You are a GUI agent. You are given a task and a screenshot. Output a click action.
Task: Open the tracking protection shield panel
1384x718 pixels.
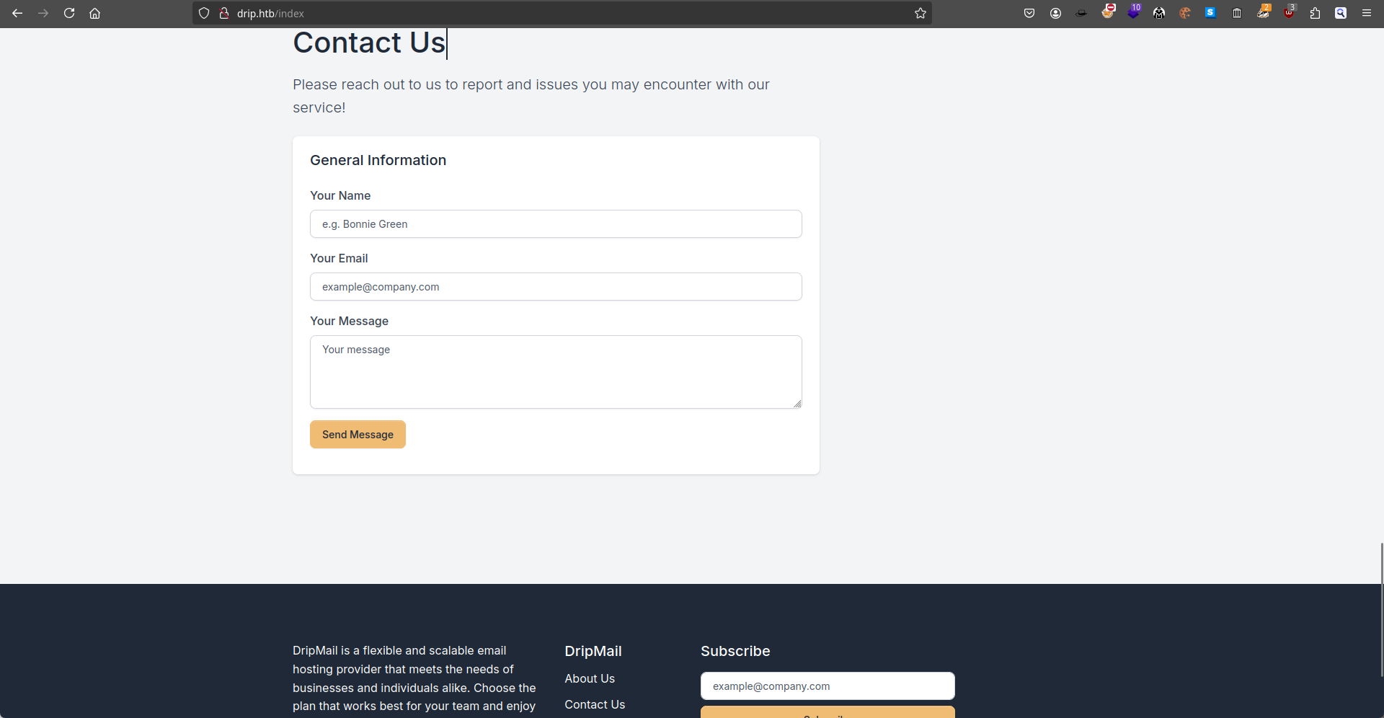[x=204, y=13]
